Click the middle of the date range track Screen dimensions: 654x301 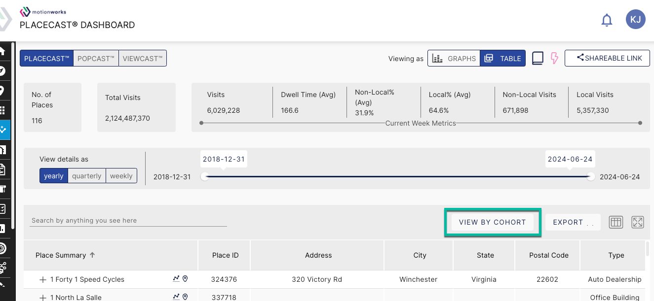[398, 176]
